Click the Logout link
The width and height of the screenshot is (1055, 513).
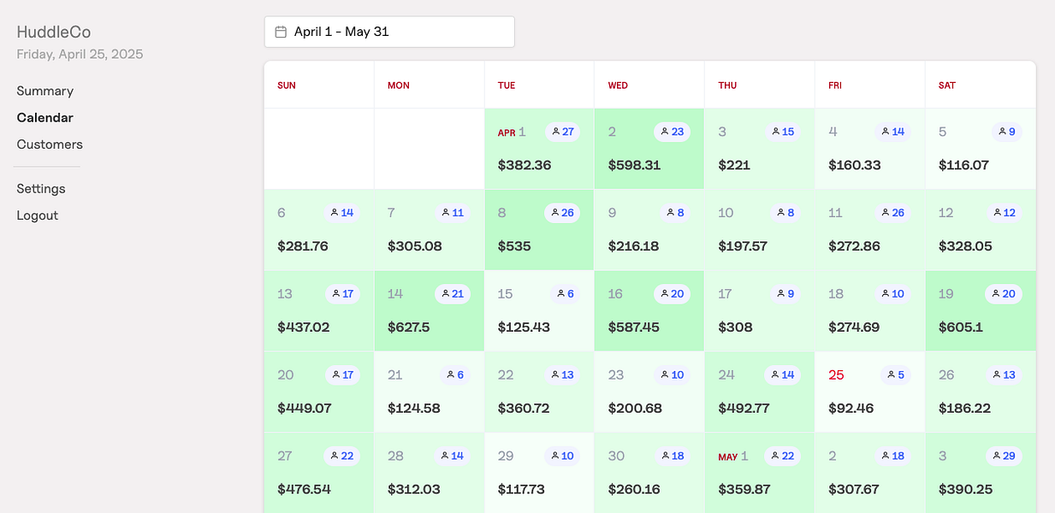(x=38, y=215)
